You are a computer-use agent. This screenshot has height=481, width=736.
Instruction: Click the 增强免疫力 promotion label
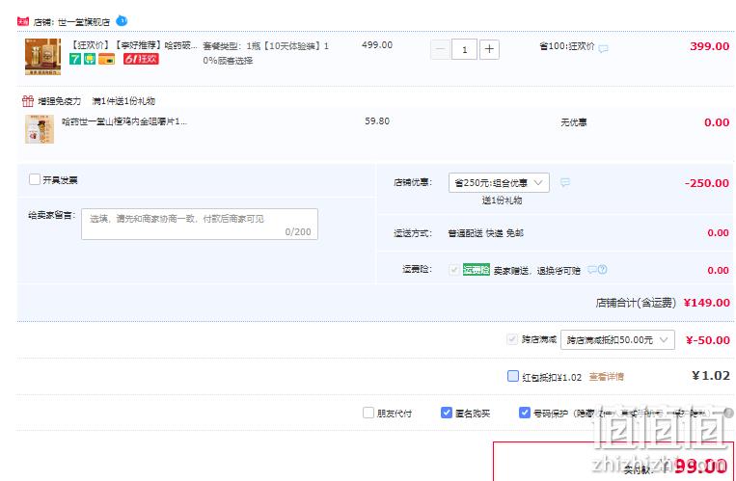[60, 101]
